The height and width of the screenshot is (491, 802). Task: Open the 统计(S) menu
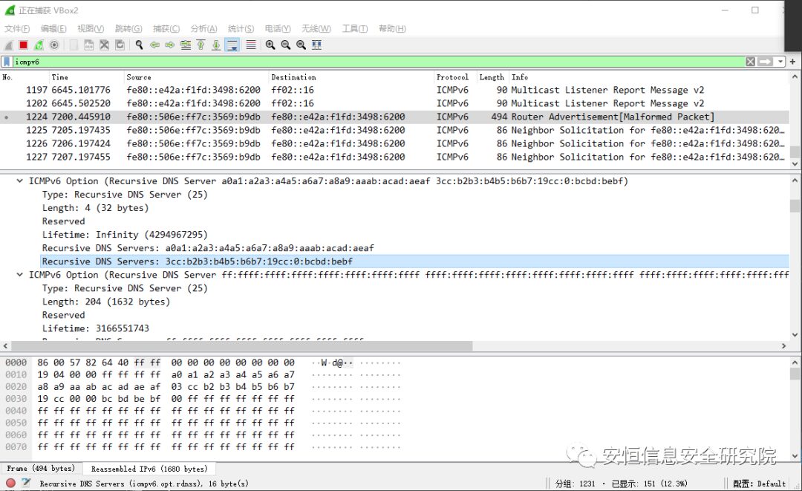[x=241, y=29]
